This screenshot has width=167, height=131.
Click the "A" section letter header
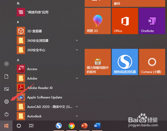[x=18, y=60]
